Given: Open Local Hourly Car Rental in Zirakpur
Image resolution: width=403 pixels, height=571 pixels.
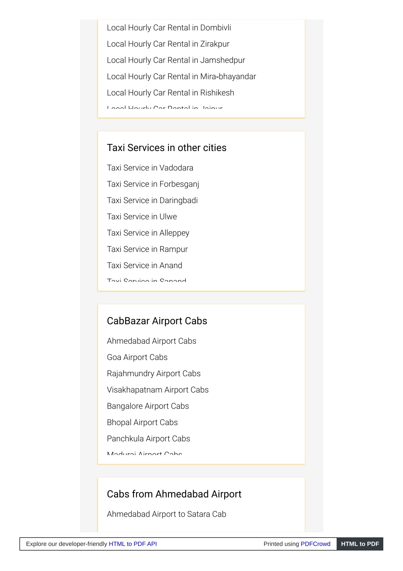Looking at the screenshot, I should [x=168, y=44].
